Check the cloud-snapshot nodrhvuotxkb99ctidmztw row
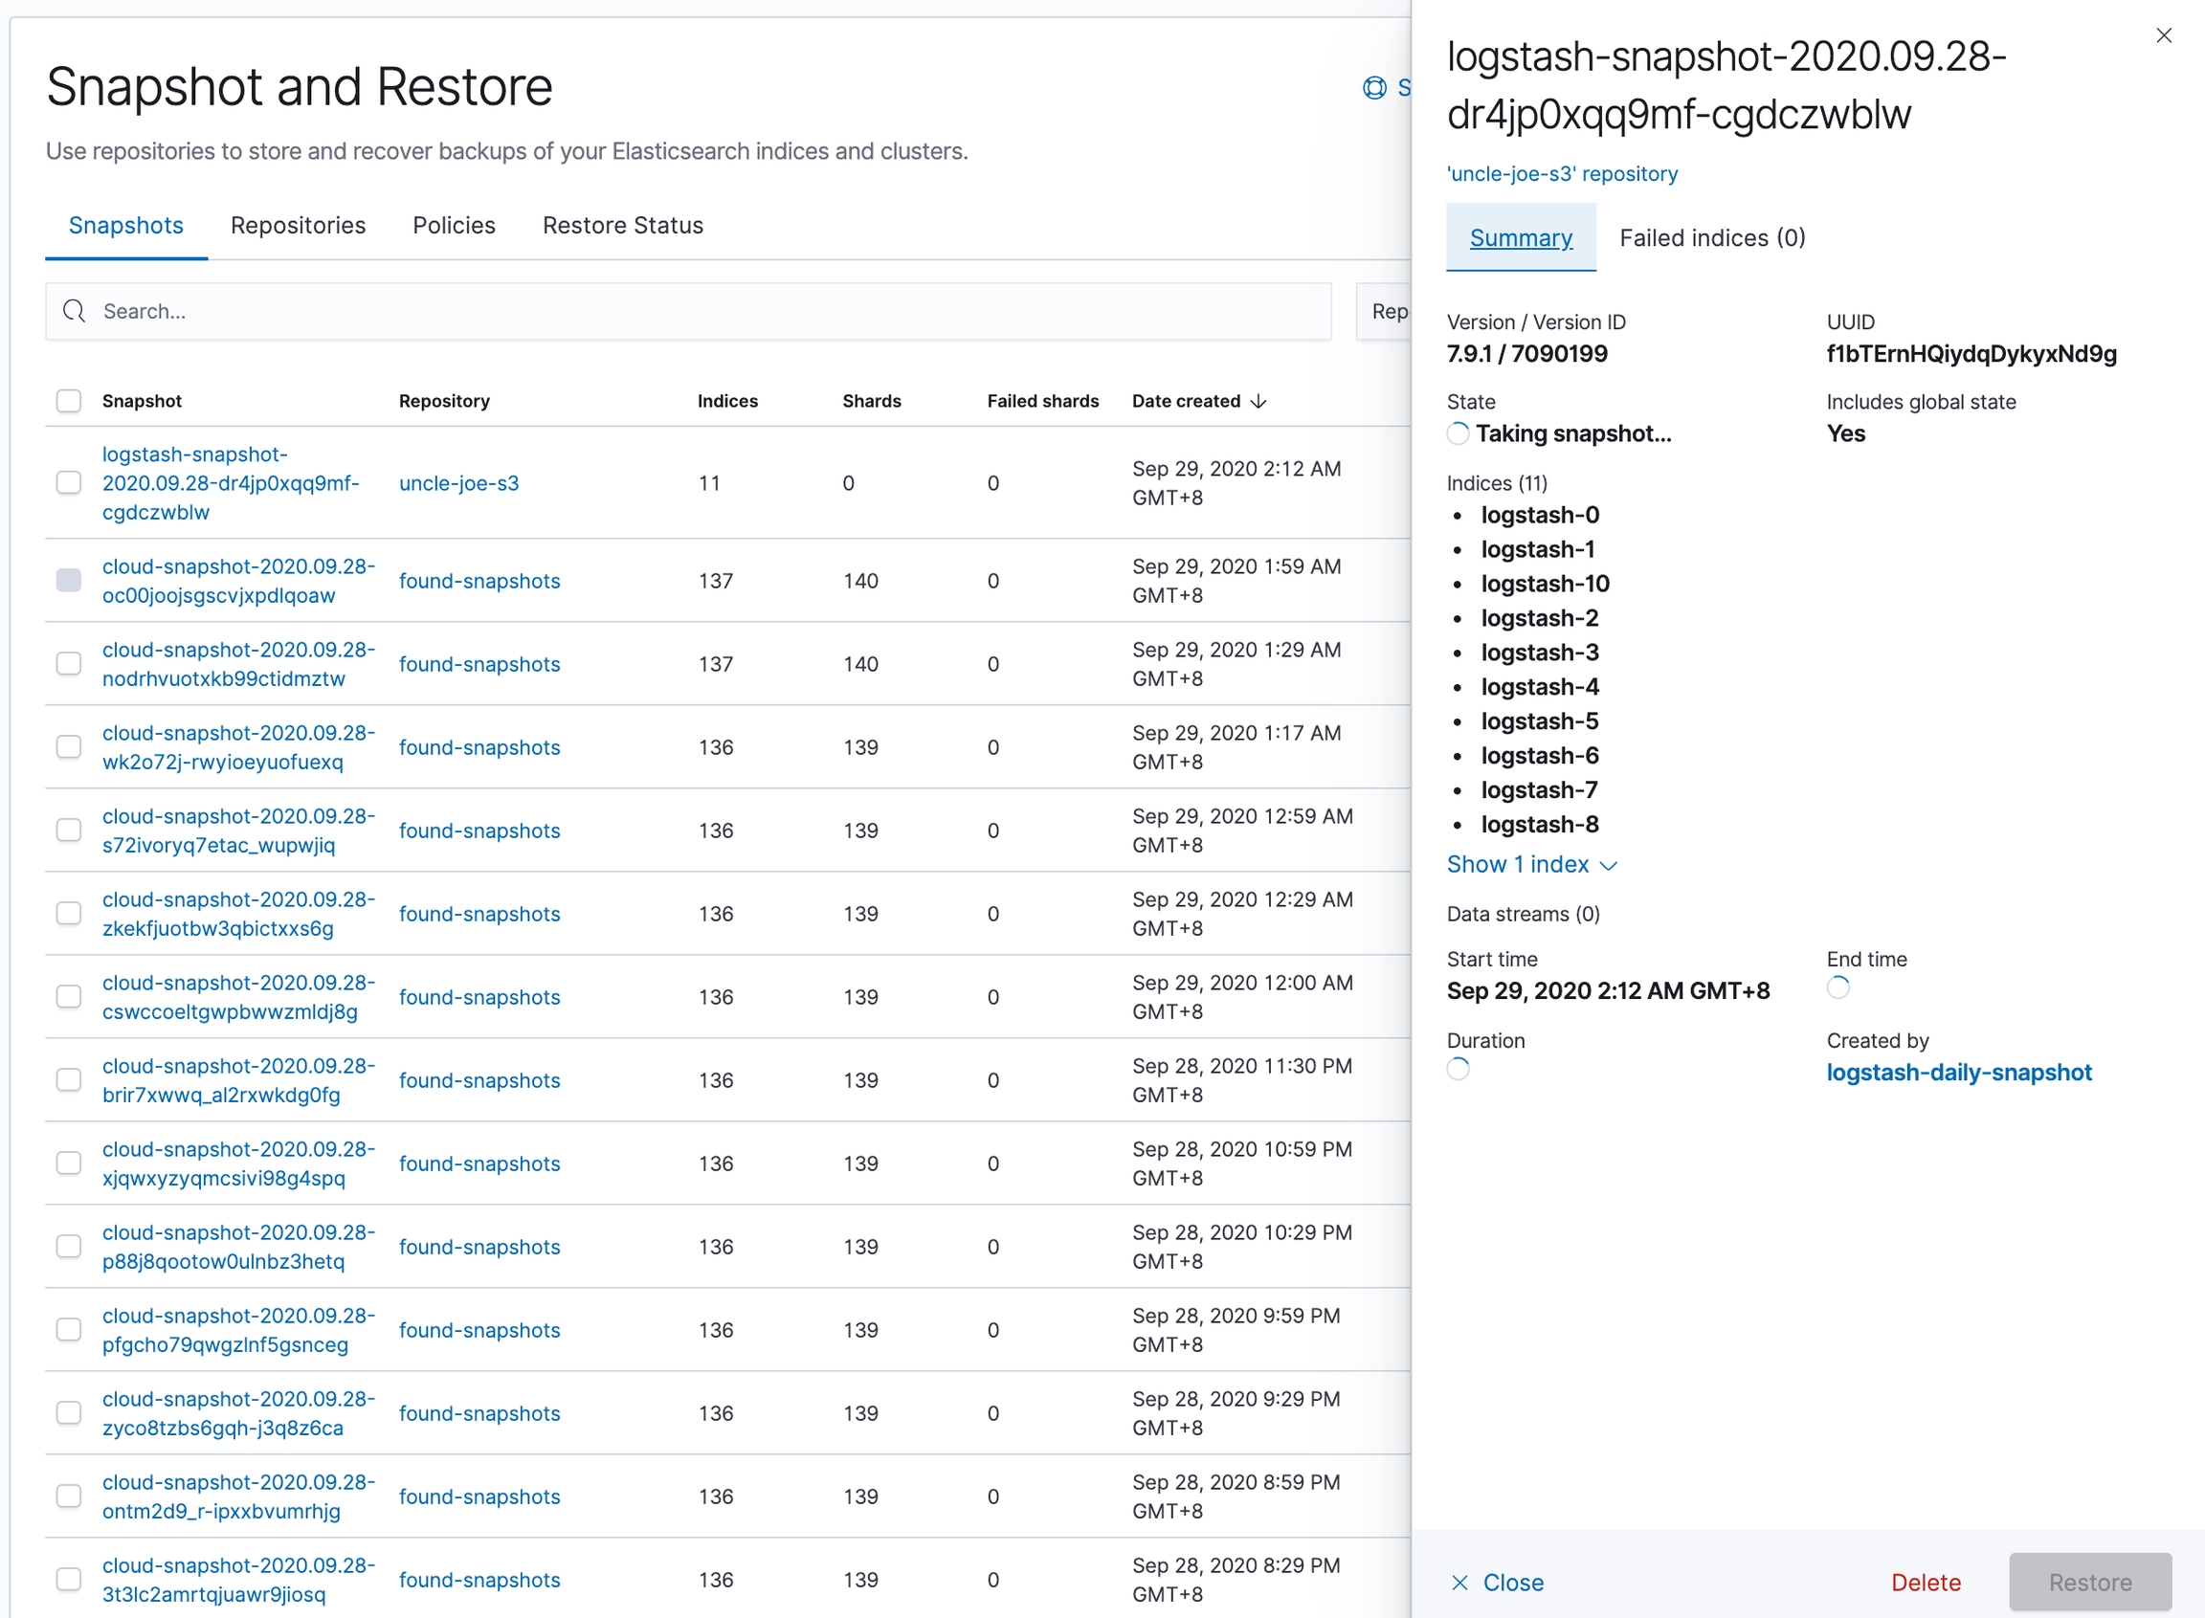 click(69, 664)
